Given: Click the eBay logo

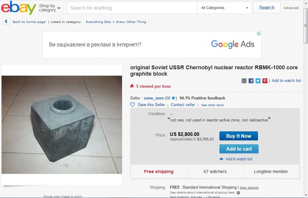Looking at the screenshot, I should (x=19, y=8).
